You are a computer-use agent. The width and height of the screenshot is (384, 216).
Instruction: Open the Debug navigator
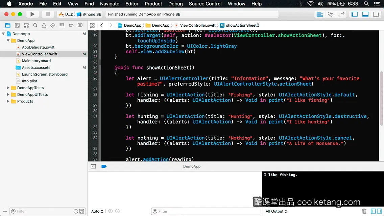(x=62, y=25)
